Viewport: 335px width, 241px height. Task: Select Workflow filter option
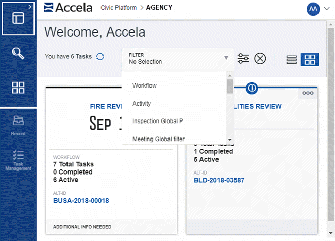(144, 85)
